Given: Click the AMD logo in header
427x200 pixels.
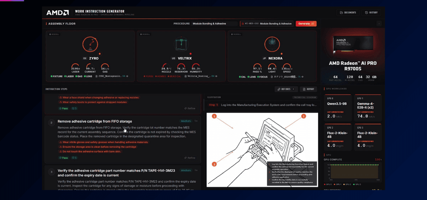Looking at the screenshot, I should (58, 13).
